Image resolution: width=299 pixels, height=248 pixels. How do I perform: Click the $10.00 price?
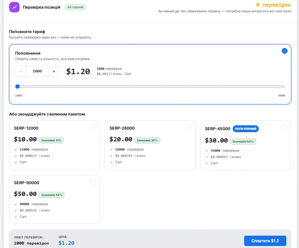coord(25,139)
